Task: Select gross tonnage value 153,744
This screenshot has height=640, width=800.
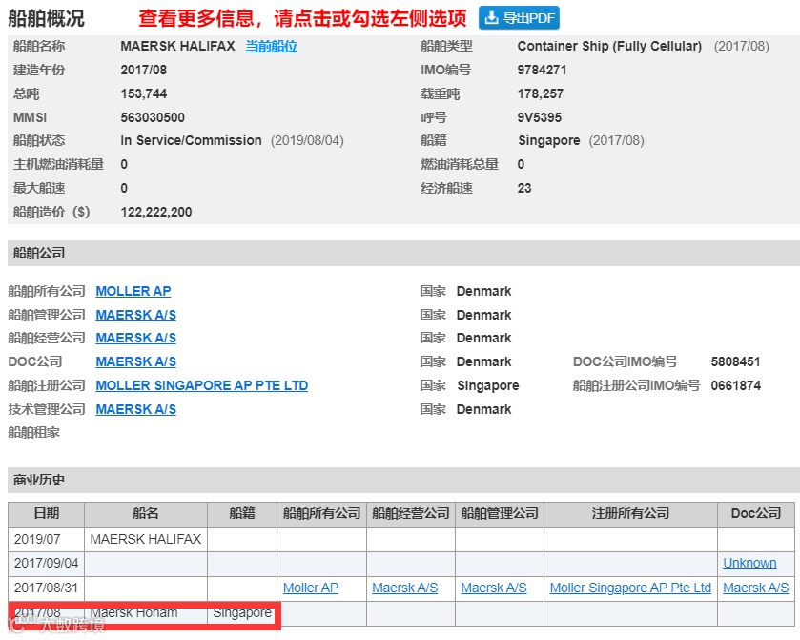Action: tap(144, 93)
